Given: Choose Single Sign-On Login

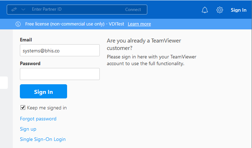Looking at the screenshot, I should tap(43, 139).
